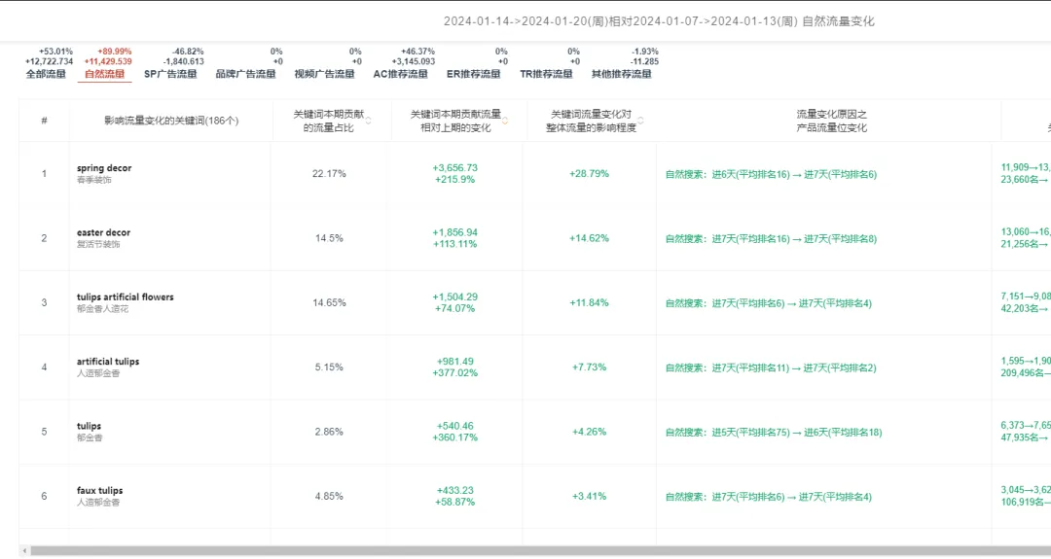Sort by 关键词本期贡献流量相对上期的变化 sort icon
Screen dimensions: 1051x559
(x=505, y=121)
